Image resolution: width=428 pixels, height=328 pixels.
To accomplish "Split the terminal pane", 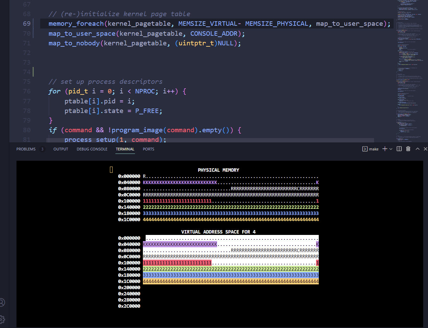I will coord(399,149).
